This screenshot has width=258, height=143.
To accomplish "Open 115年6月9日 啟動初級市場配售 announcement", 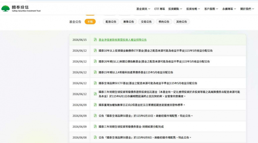I will tap(145, 137).
